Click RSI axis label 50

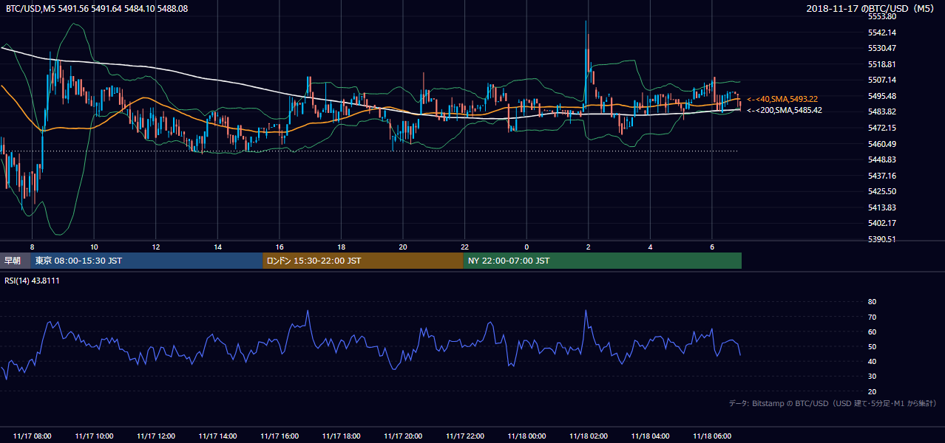872,346
